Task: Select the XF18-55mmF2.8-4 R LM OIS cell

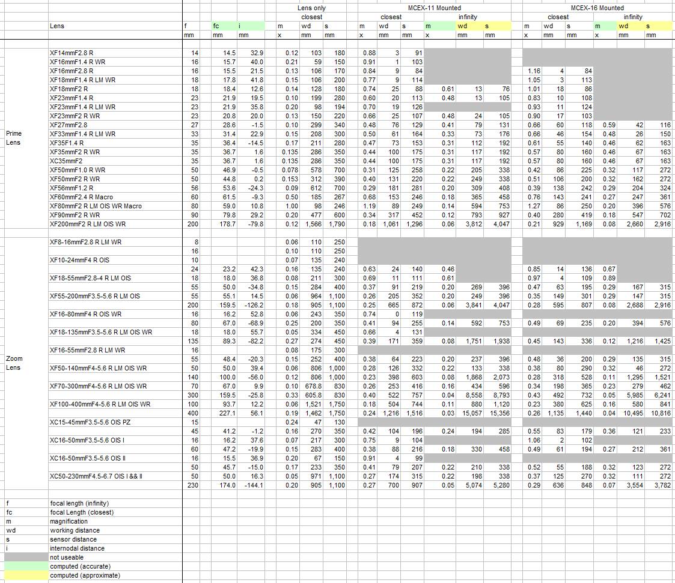Action: [x=115, y=279]
